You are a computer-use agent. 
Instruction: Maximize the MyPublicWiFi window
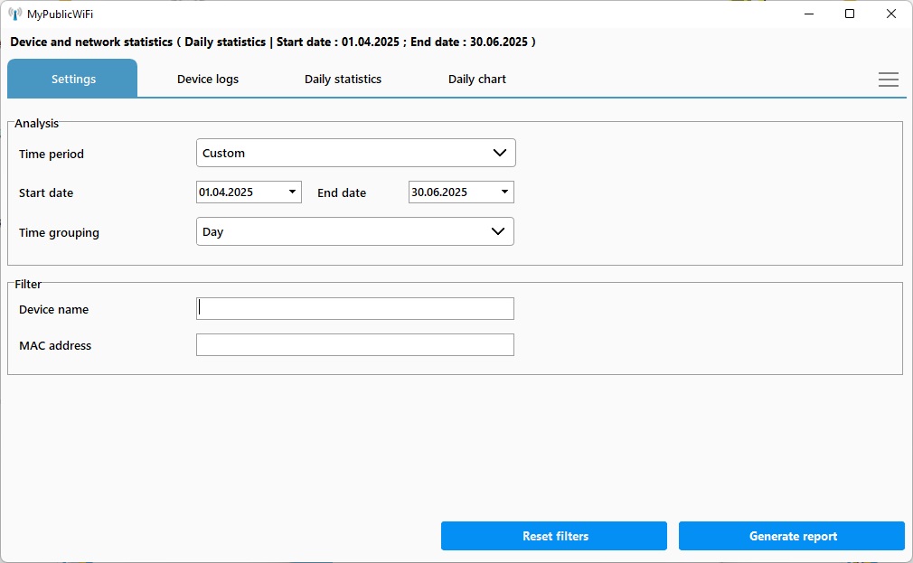click(x=850, y=14)
